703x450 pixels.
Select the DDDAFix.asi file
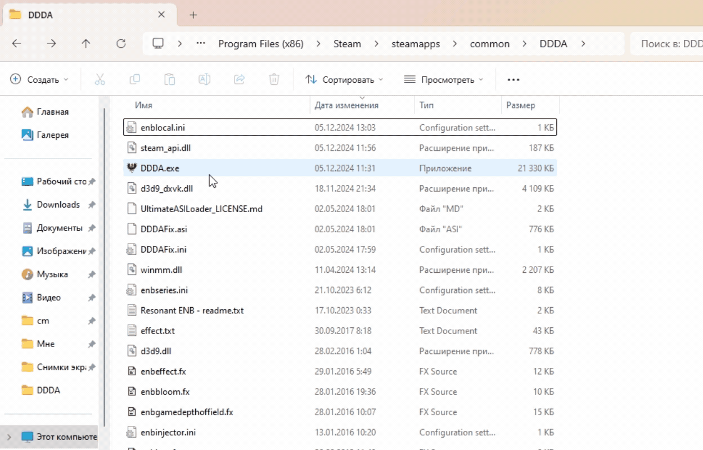pyautogui.click(x=340, y=229)
